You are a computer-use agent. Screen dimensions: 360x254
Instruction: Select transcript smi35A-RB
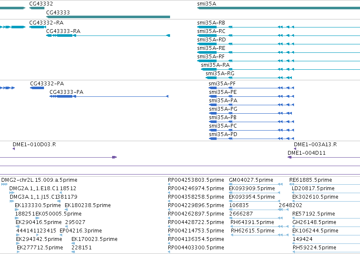click(x=211, y=23)
